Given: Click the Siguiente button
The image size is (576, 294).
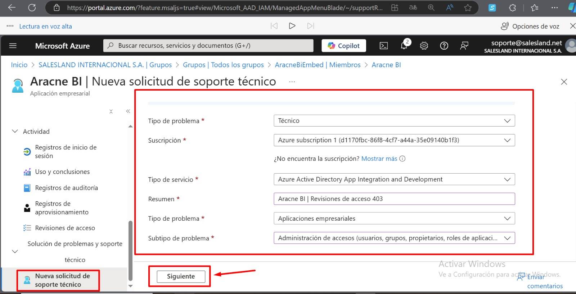Looking at the screenshot, I should coord(181,276).
